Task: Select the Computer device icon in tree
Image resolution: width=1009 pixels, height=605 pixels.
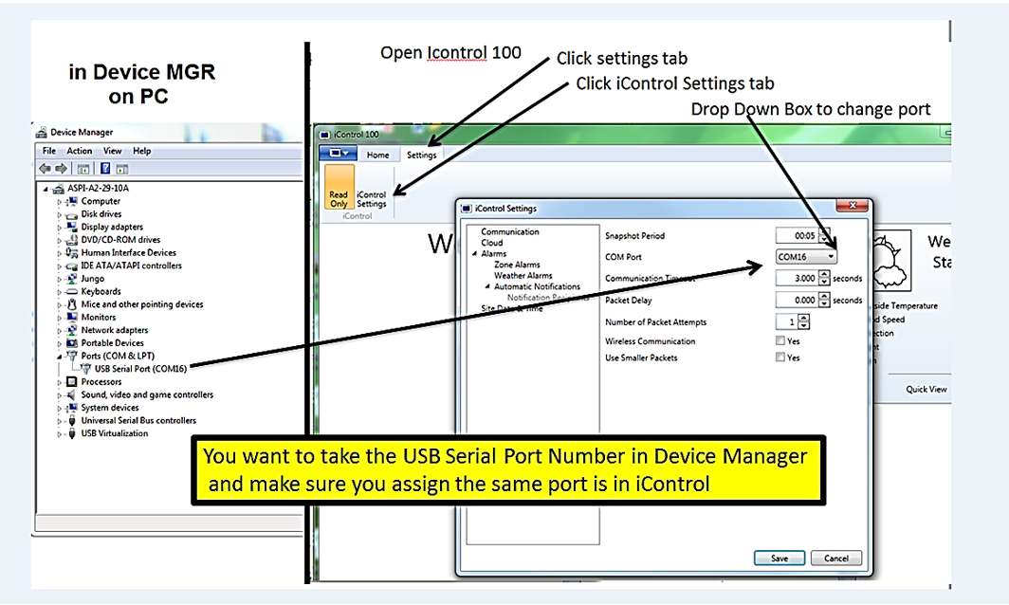Action: point(72,201)
